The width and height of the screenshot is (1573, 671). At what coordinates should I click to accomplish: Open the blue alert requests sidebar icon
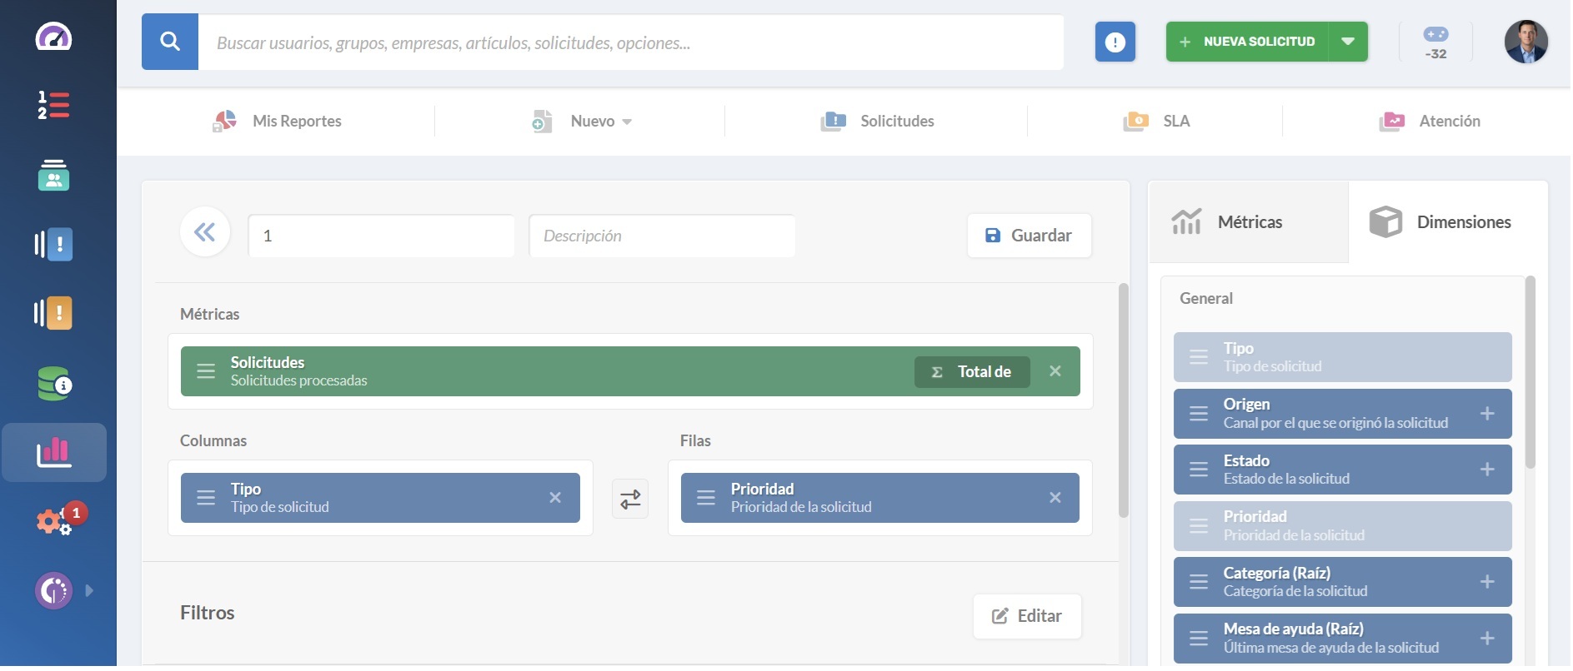[53, 244]
